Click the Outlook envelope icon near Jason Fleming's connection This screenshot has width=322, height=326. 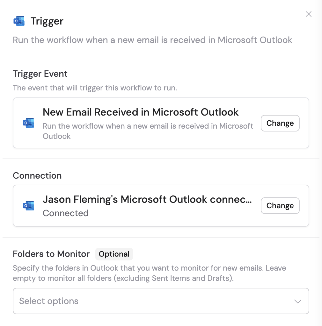29,206
